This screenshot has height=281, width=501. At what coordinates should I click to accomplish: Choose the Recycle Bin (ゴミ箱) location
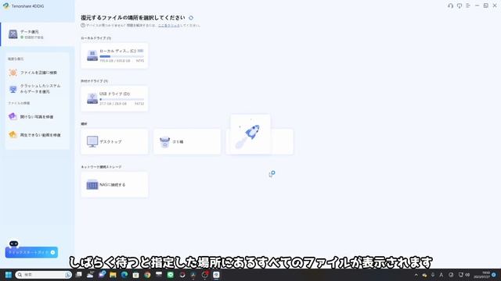coord(187,141)
